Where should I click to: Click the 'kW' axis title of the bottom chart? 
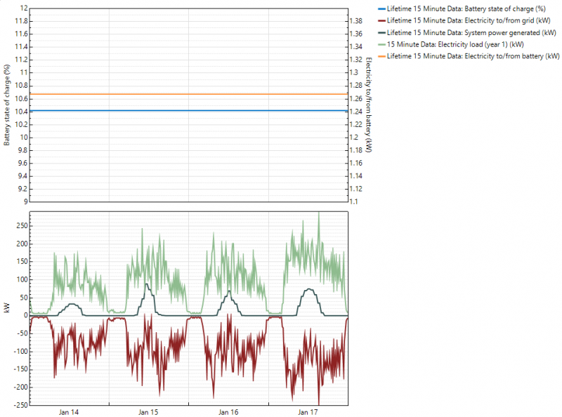7,307
